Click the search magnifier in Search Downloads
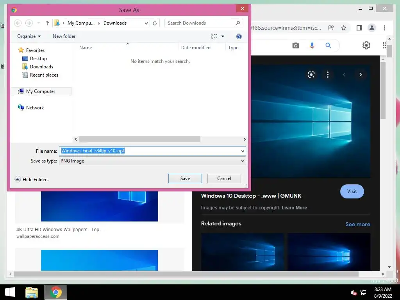 pyautogui.click(x=238, y=23)
